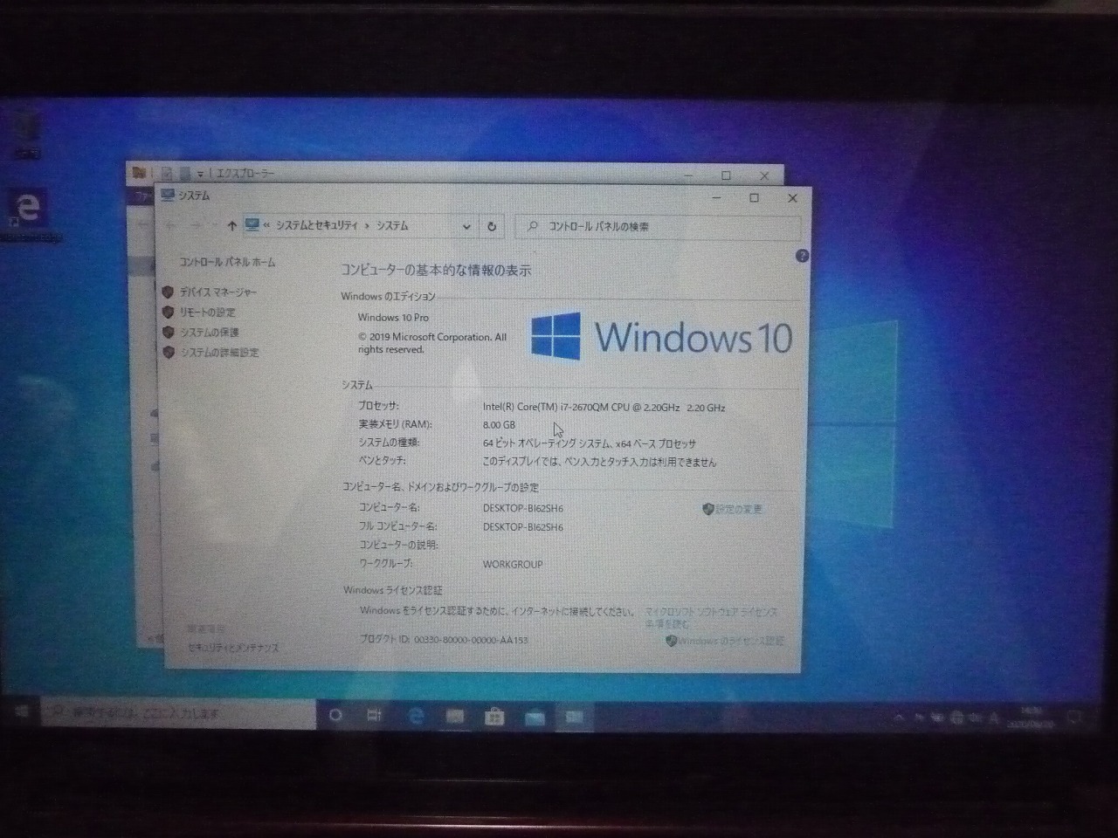Click the Forward arrow in System window
Screen dimensions: 1118x838
click(197, 225)
